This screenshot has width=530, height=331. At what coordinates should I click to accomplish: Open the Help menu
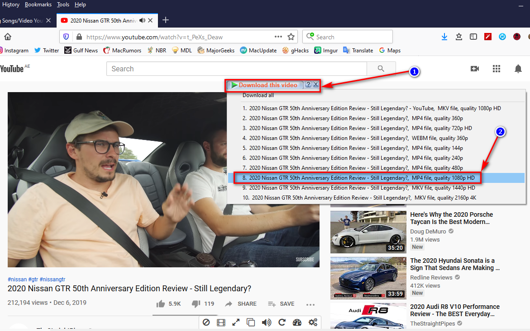point(80,5)
